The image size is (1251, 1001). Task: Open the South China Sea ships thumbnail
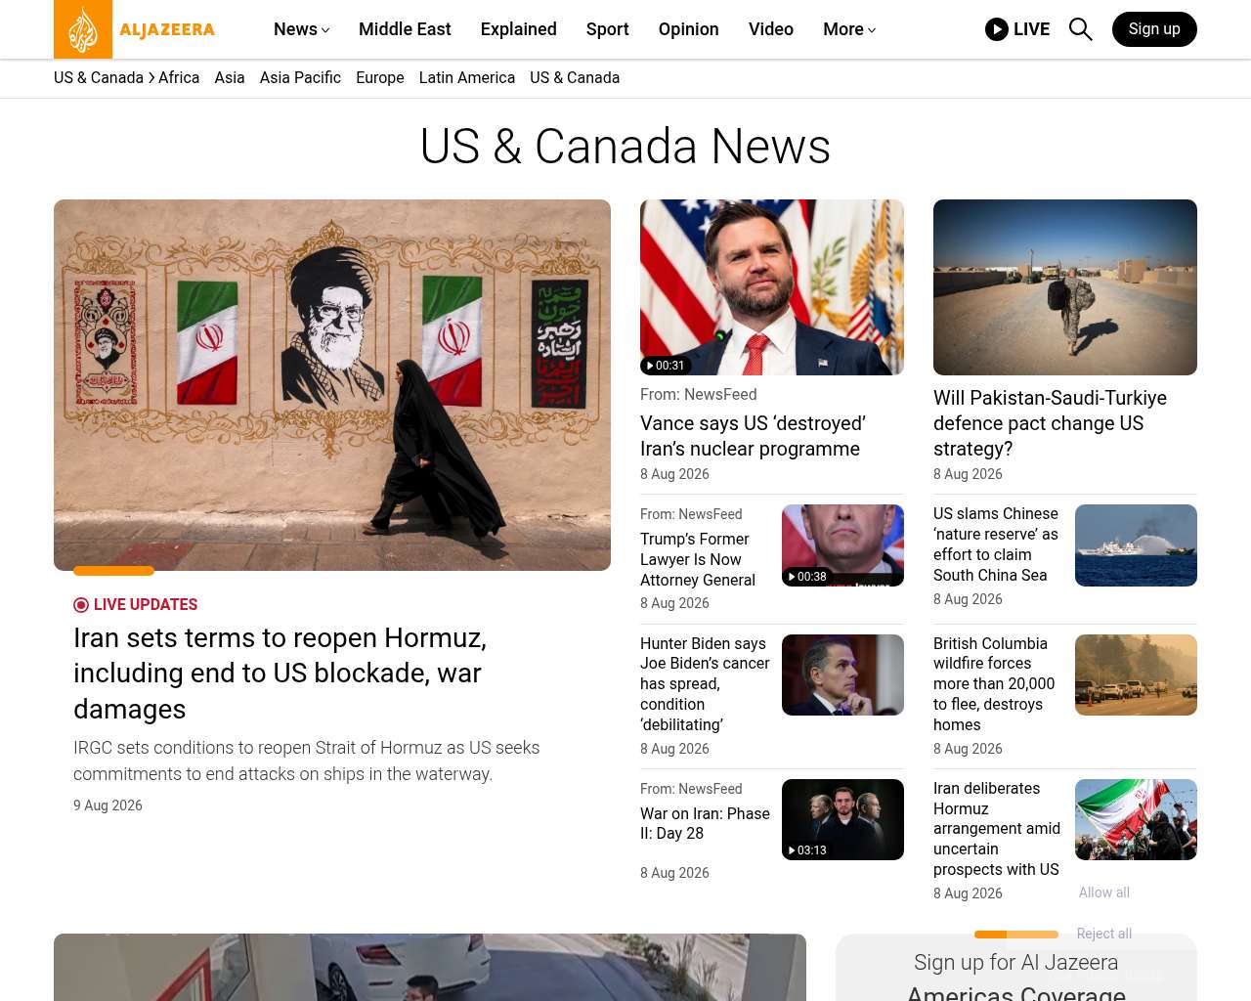click(1136, 545)
